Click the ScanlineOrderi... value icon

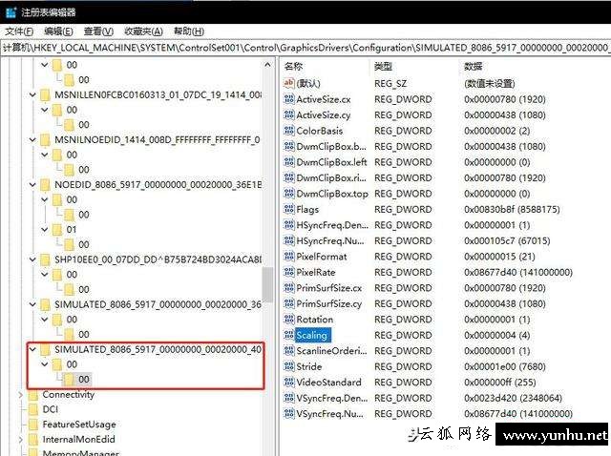(x=288, y=351)
